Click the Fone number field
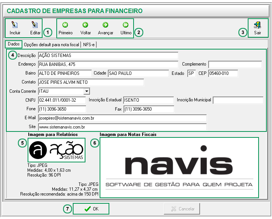Screen dimensions: 272x219 pos(62,109)
